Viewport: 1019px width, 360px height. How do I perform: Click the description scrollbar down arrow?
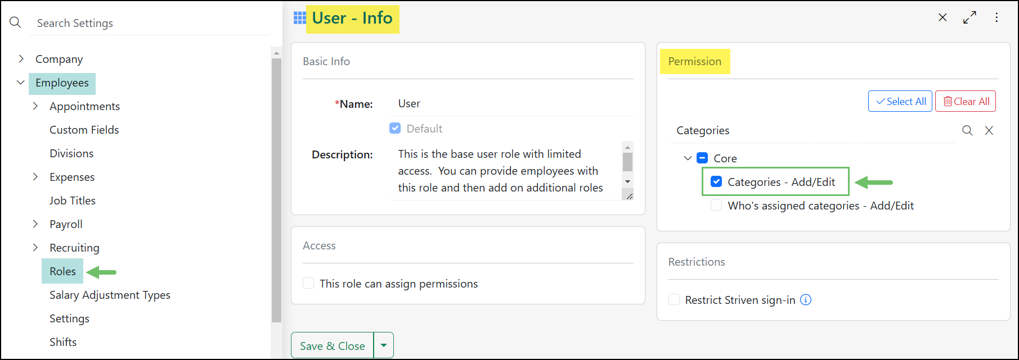click(x=628, y=181)
